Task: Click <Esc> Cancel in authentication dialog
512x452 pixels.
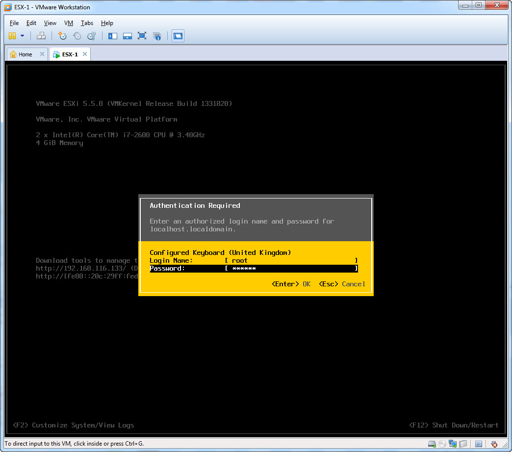Action: pyautogui.click(x=342, y=284)
